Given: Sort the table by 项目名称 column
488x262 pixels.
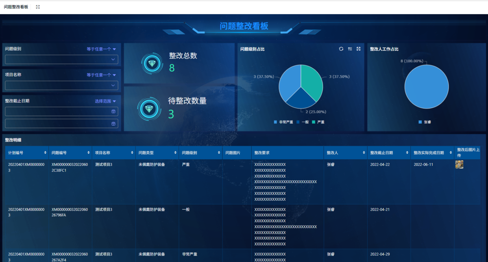Looking at the screenshot, I should [x=132, y=153].
